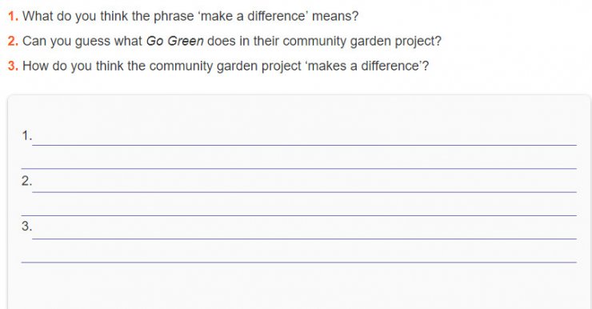Click the grey '3.' label in answer box
592x309 pixels.
27,227
